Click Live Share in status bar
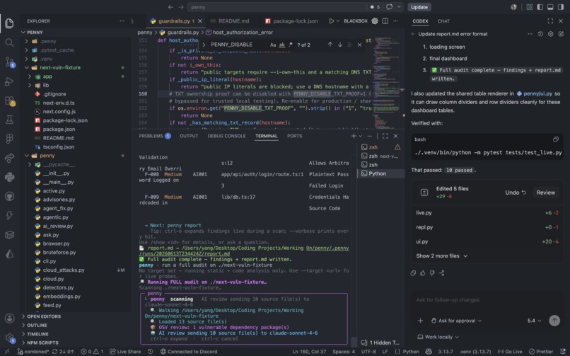The image size is (570, 356). [x=125, y=352]
